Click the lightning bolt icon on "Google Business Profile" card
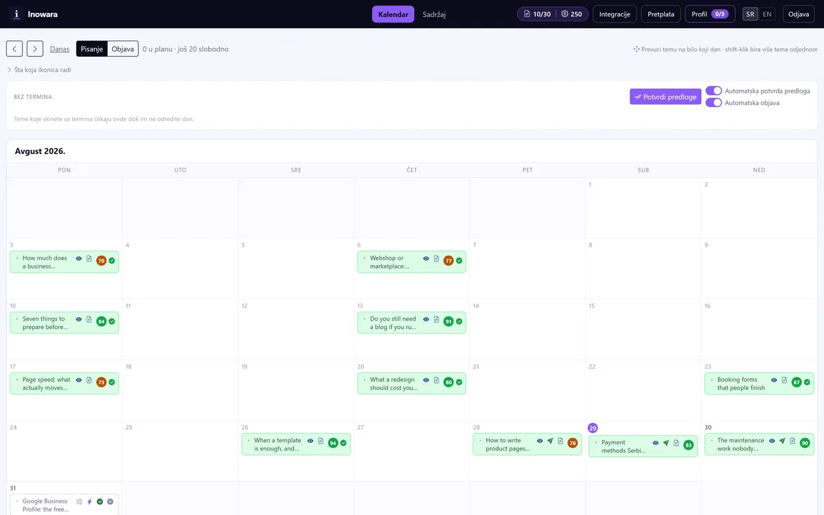 (x=89, y=502)
